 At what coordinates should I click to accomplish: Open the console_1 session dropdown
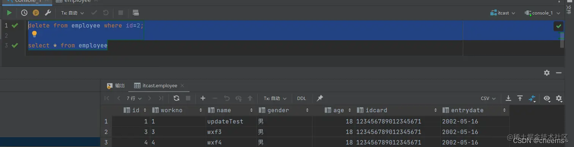click(x=542, y=13)
